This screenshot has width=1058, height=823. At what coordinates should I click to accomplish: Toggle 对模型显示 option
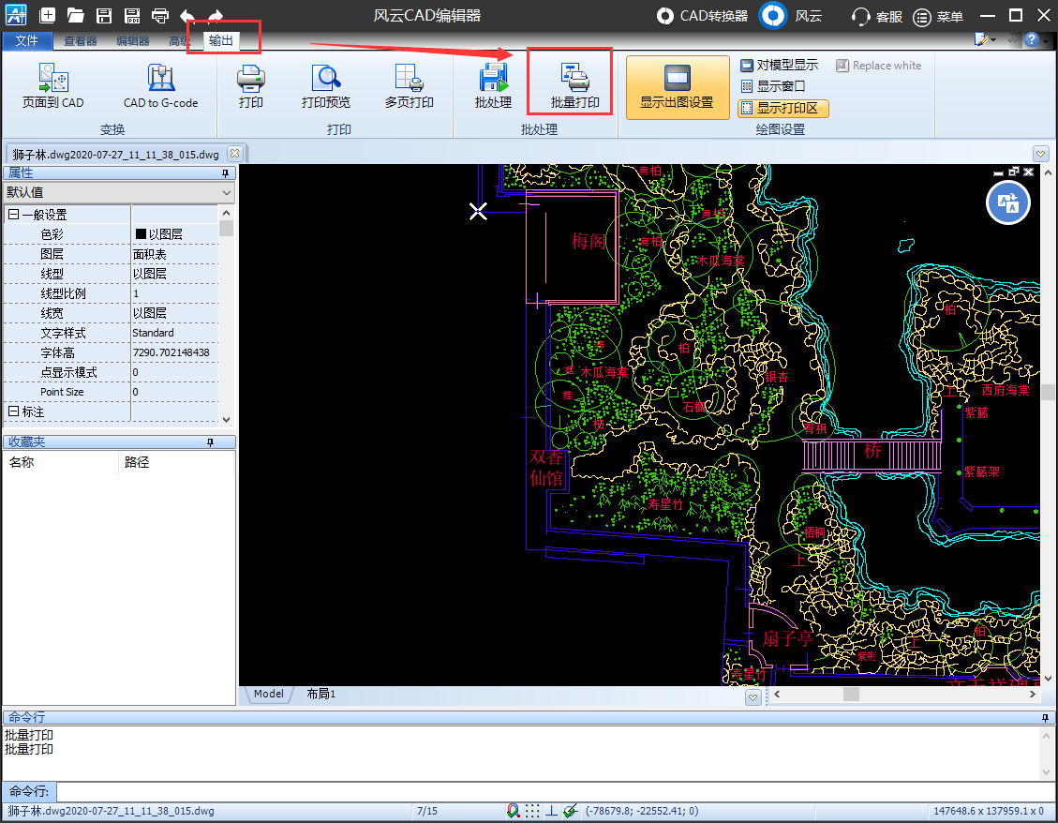tap(780, 66)
